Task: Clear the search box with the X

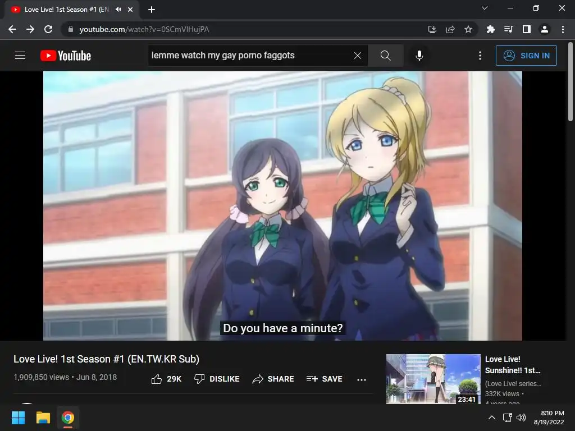Action: coord(358,56)
